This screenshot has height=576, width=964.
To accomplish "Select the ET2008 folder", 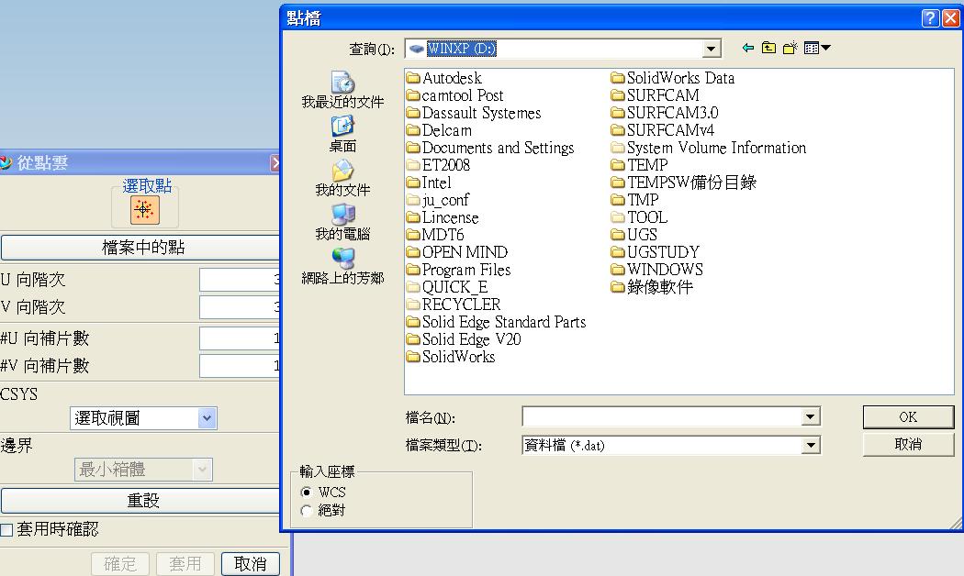I will point(438,165).
